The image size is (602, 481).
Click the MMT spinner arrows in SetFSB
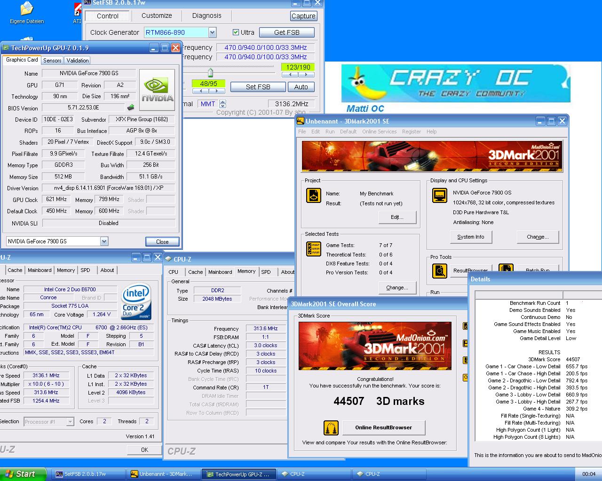pos(223,104)
